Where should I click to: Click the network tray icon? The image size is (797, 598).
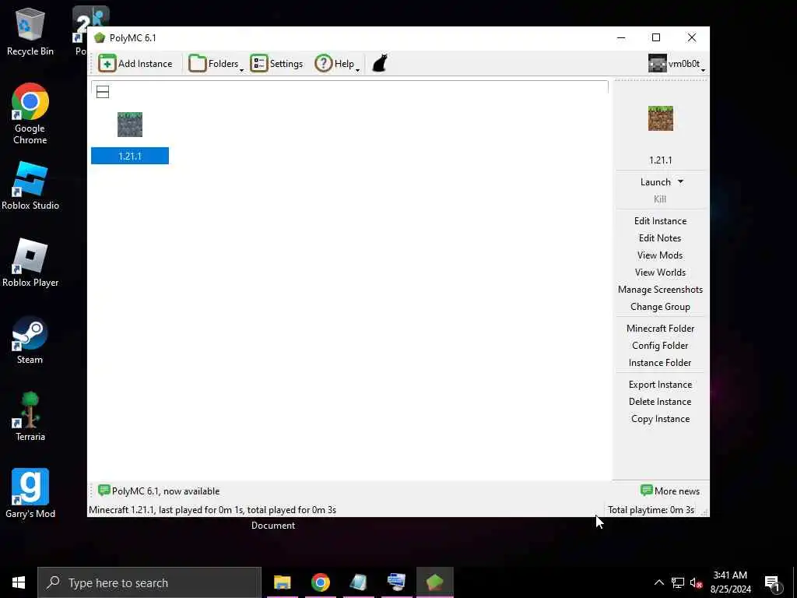pyautogui.click(x=678, y=582)
